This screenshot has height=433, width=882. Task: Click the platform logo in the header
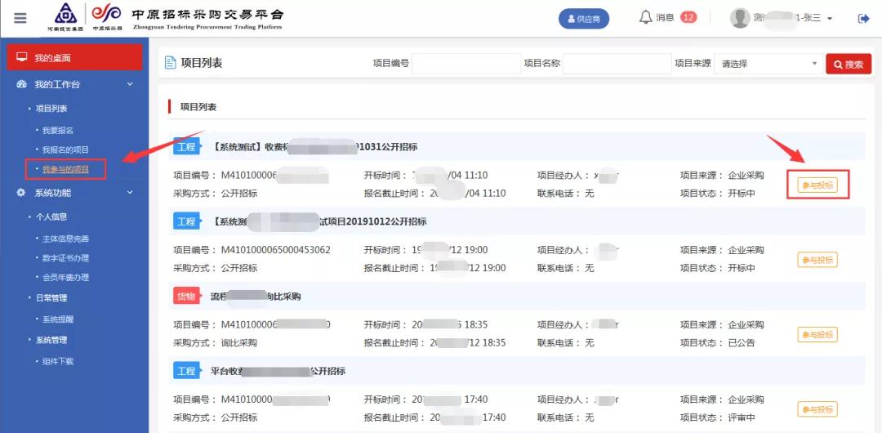pyautogui.click(x=165, y=17)
